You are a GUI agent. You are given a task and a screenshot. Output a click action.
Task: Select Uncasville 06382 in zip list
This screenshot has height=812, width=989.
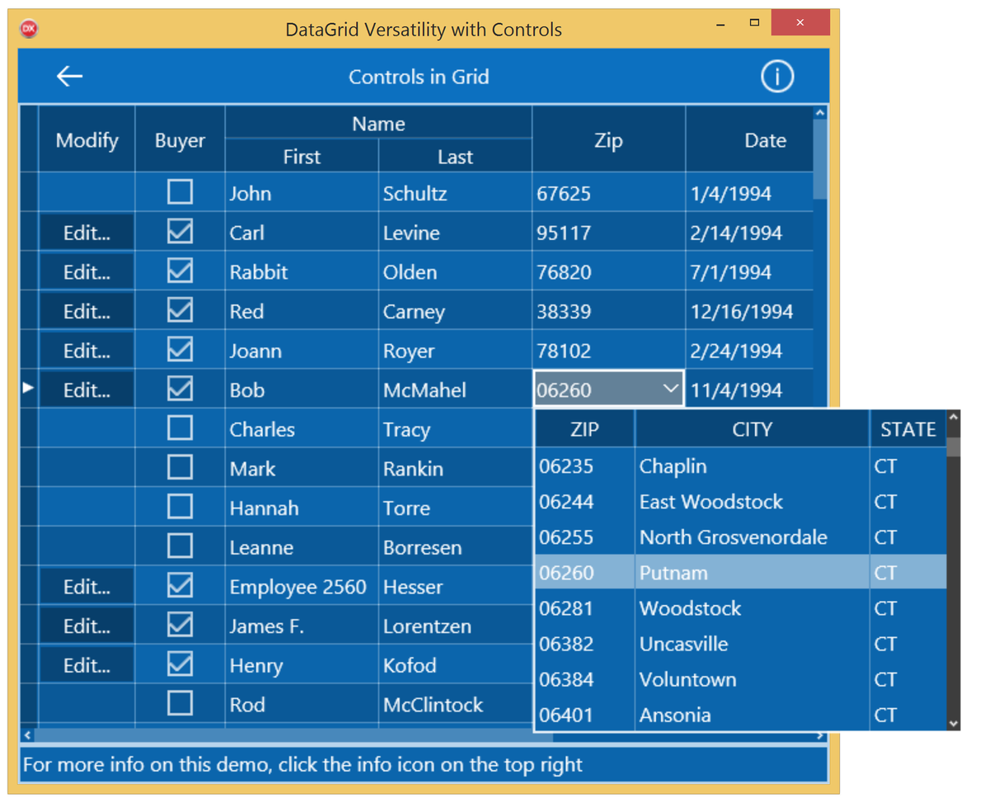[x=740, y=643]
